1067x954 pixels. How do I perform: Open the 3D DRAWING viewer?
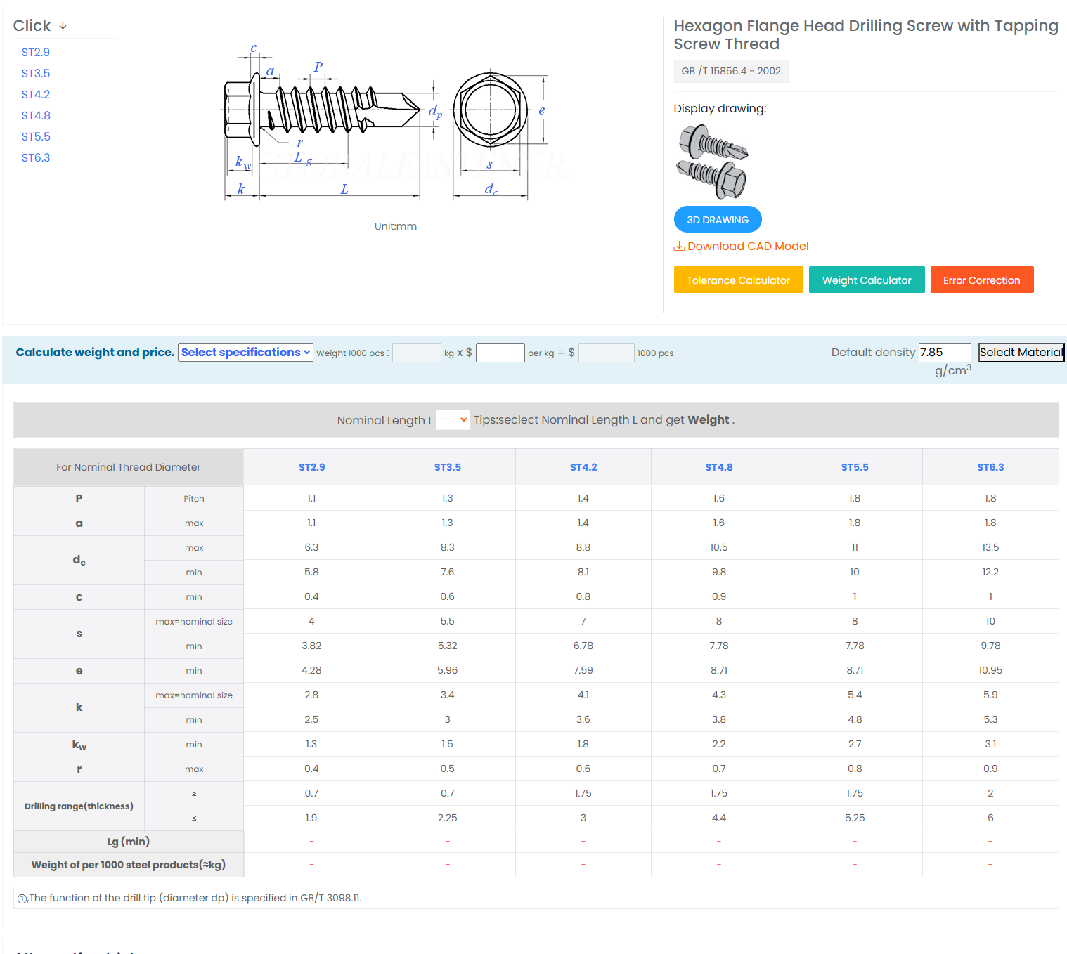(718, 219)
